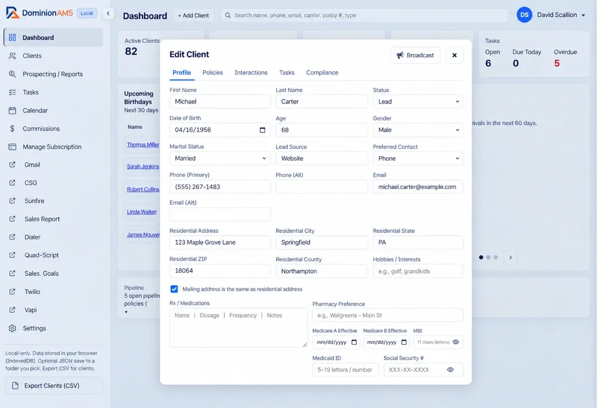This screenshot has height=408, width=597.
Task: Click the Pharmacy Preference field
Action: 388,315
